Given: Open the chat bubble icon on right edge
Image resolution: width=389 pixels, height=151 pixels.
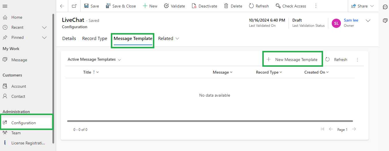Looking at the screenshot, I should click(x=385, y=7).
